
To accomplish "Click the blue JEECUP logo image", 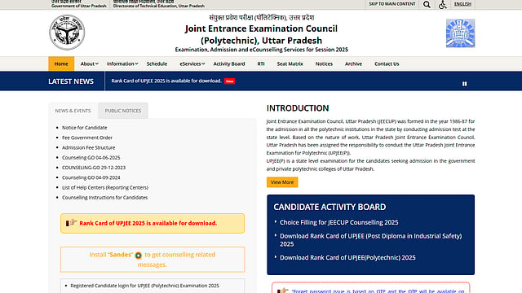I will point(460,33).
